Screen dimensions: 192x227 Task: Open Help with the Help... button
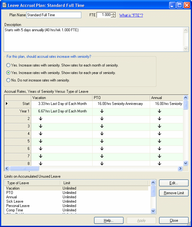109,220
